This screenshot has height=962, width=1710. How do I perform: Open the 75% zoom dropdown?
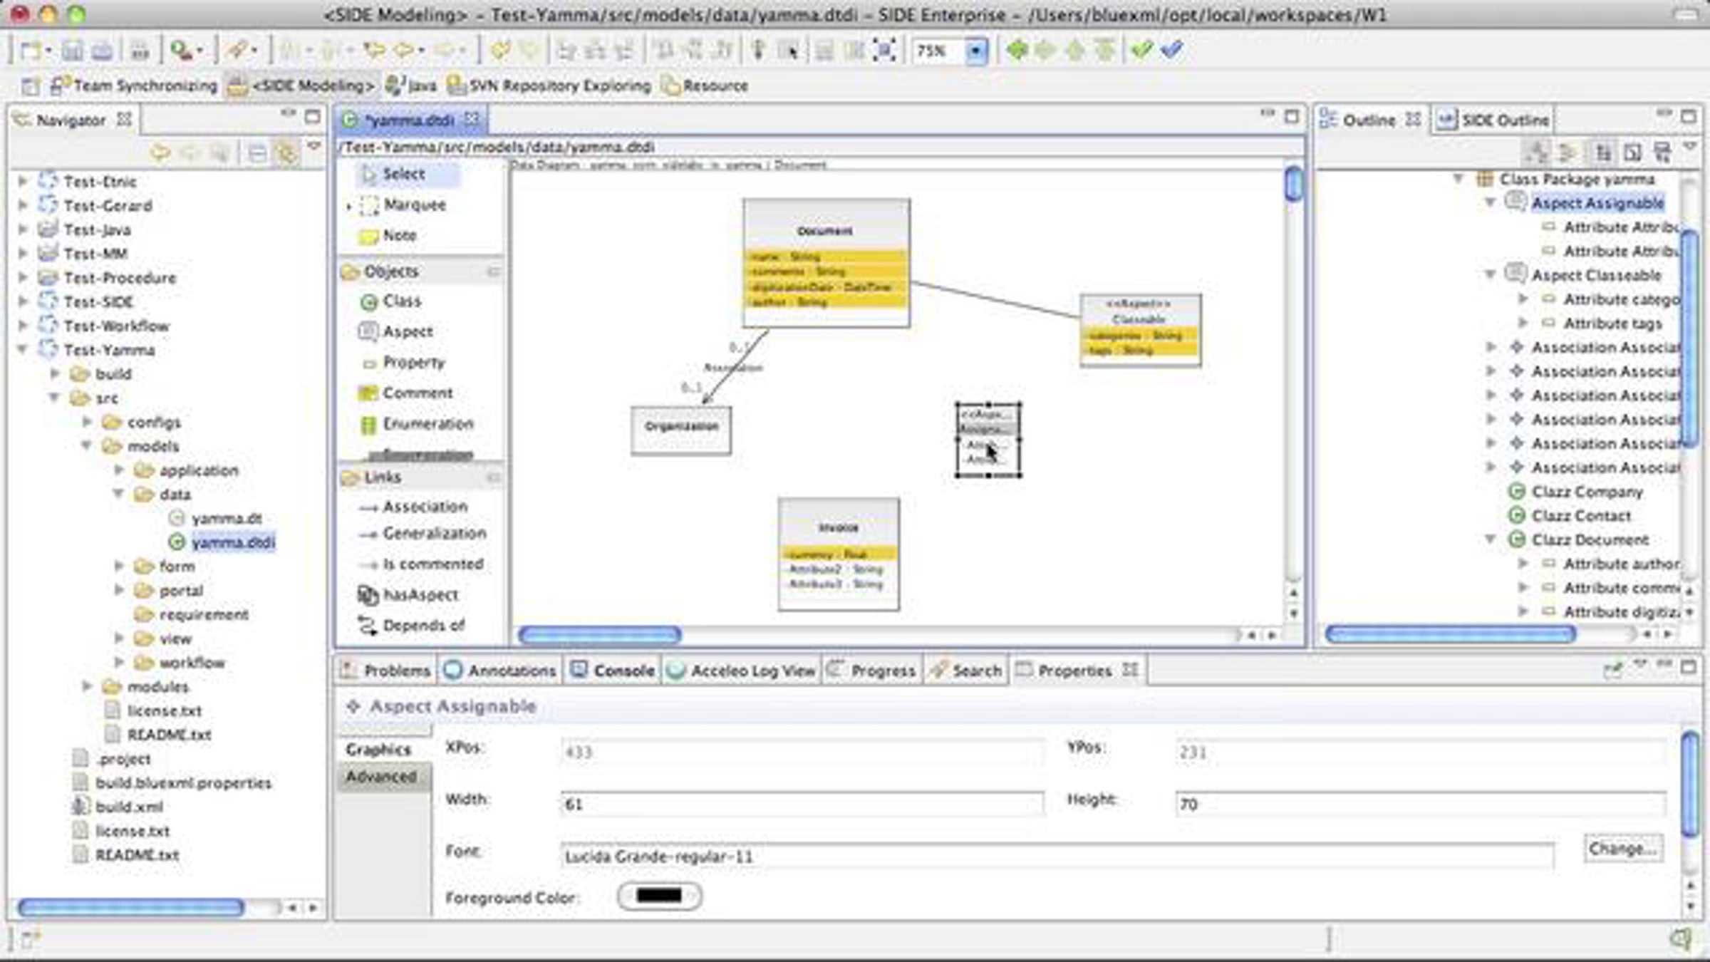point(975,51)
